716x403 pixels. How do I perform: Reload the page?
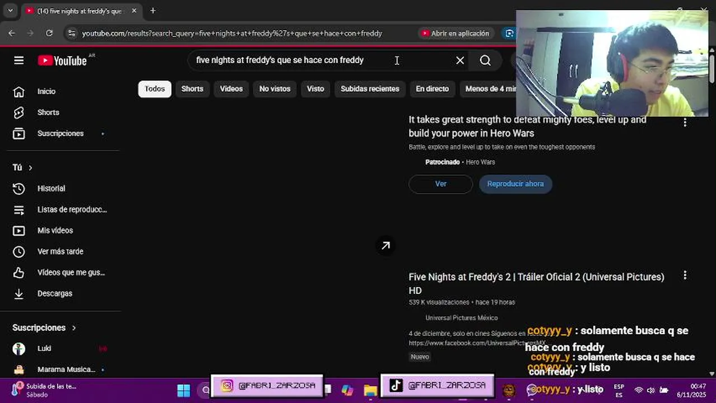[x=49, y=33]
